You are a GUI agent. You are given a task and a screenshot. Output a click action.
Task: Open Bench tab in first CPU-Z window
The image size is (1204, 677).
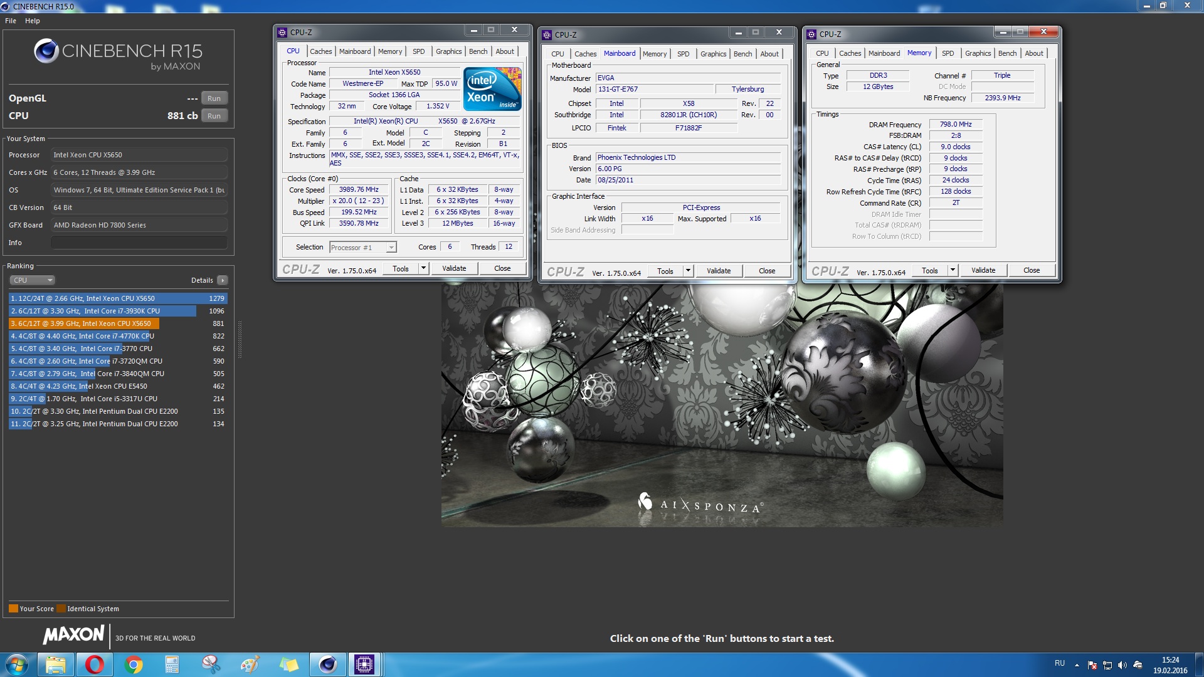pos(478,51)
